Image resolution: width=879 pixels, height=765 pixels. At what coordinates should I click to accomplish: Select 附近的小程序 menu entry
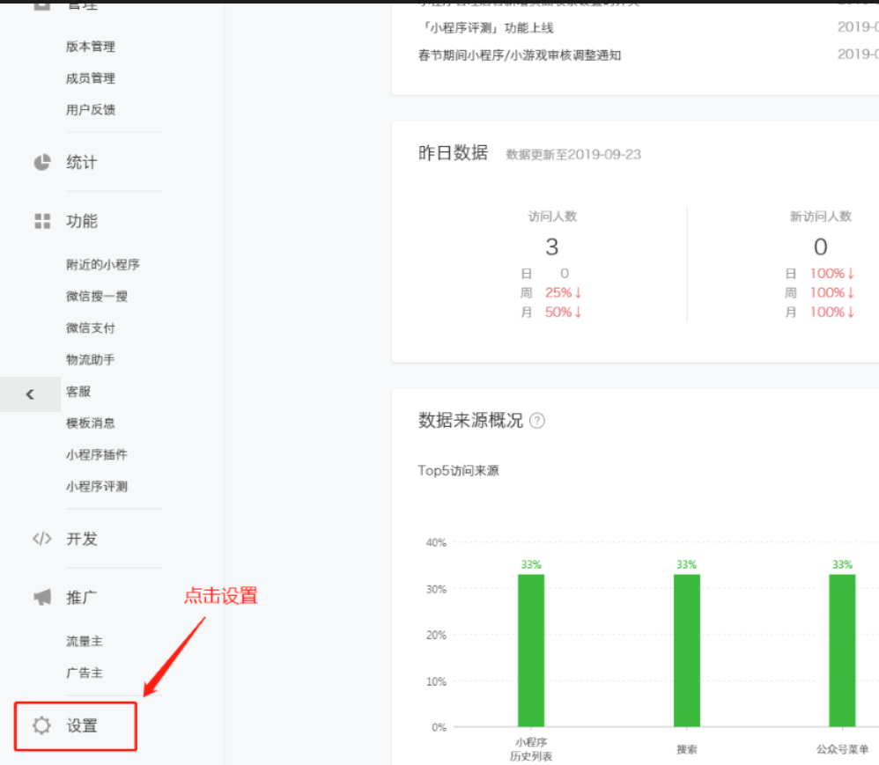coord(103,264)
